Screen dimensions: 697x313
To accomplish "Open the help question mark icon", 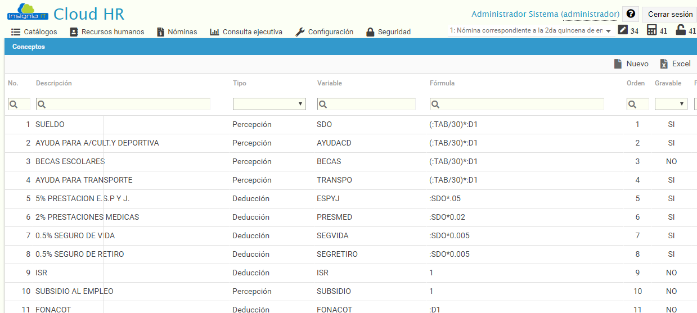I will [631, 14].
